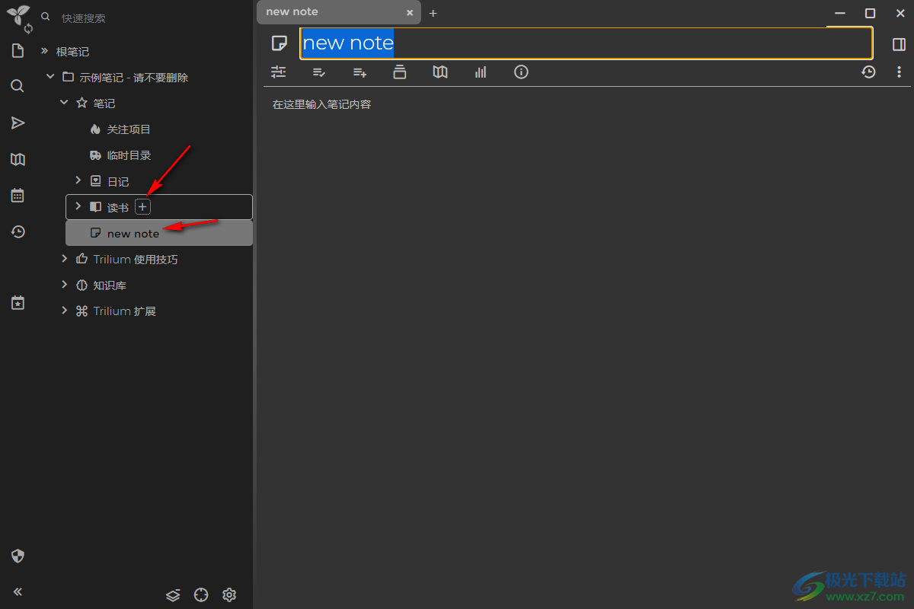Add child note with plus beside 读书
This screenshot has height=609, width=914.
click(x=142, y=206)
